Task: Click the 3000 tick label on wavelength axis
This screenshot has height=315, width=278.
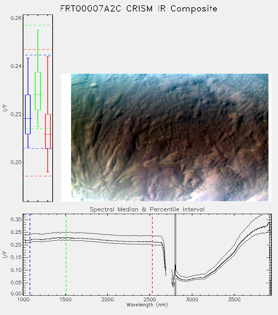Action: point(192,300)
